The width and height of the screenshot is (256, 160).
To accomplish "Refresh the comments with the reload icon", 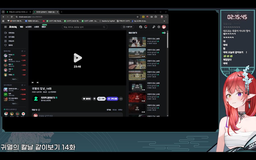I will coord(39,110).
